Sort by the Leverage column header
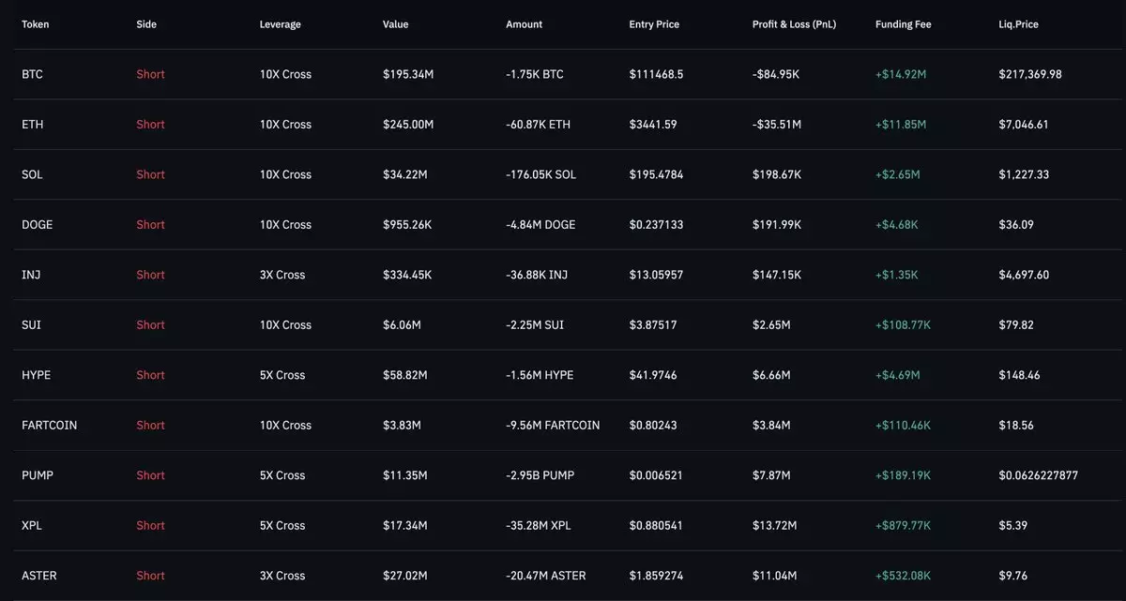 pyautogui.click(x=280, y=24)
